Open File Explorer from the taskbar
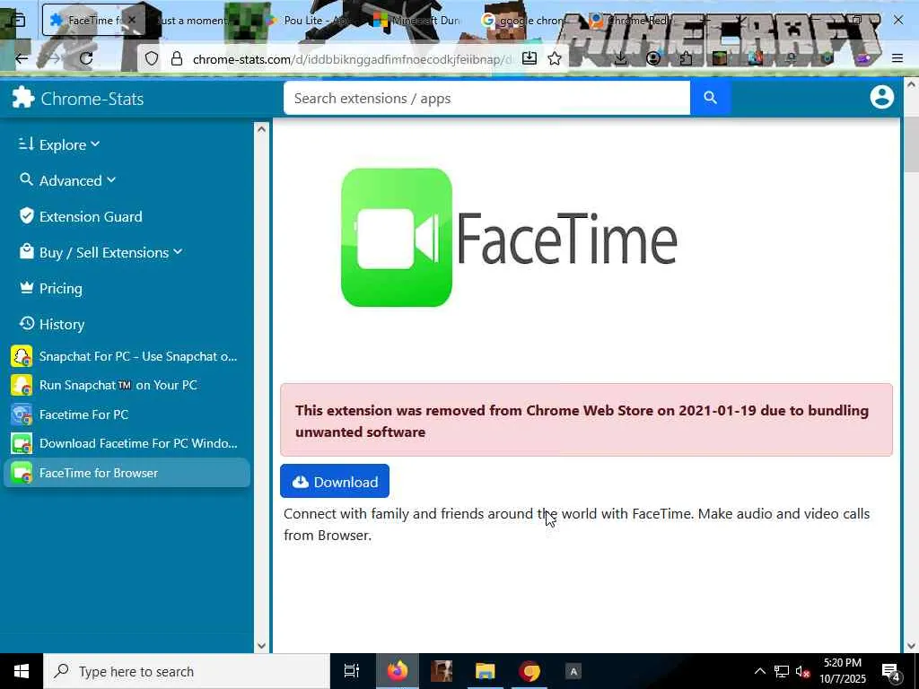919x689 pixels. click(x=485, y=671)
